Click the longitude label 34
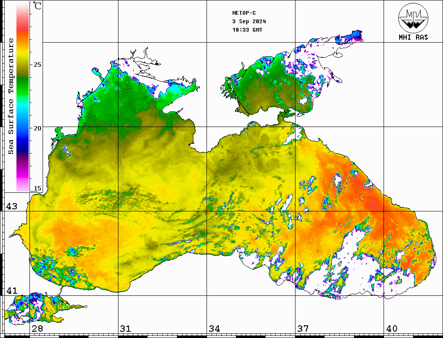The width and height of the screenshot is (443, 338). tap(215, 328)
